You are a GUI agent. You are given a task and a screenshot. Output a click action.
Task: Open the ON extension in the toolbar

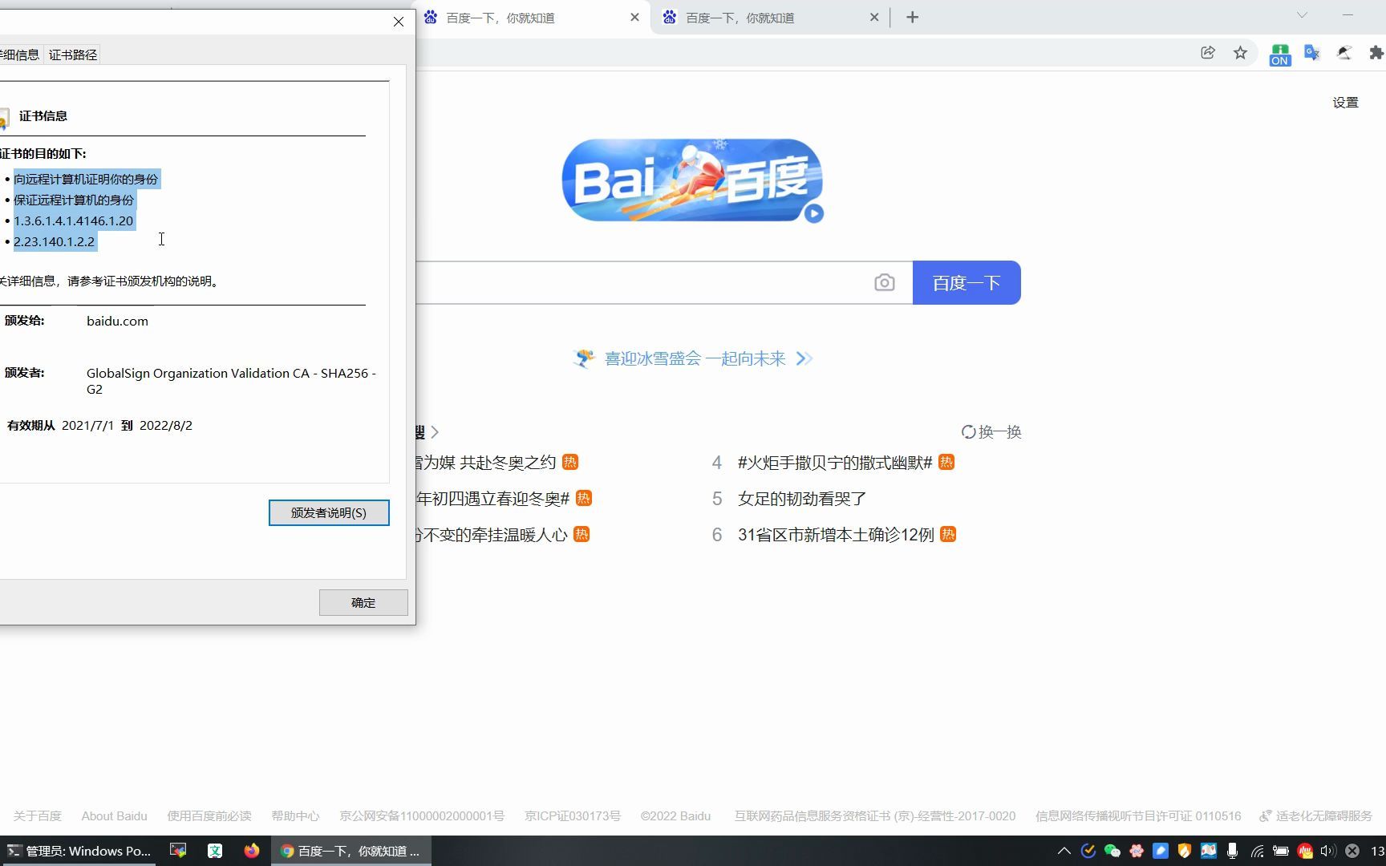[1279, 52]
